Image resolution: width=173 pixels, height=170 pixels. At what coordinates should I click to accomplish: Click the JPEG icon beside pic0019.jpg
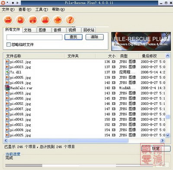7,82
